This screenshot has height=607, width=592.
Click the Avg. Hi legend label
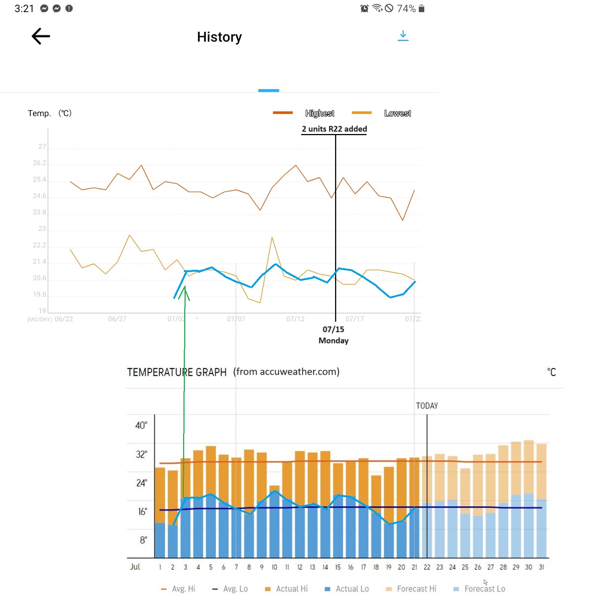(183, 589)
